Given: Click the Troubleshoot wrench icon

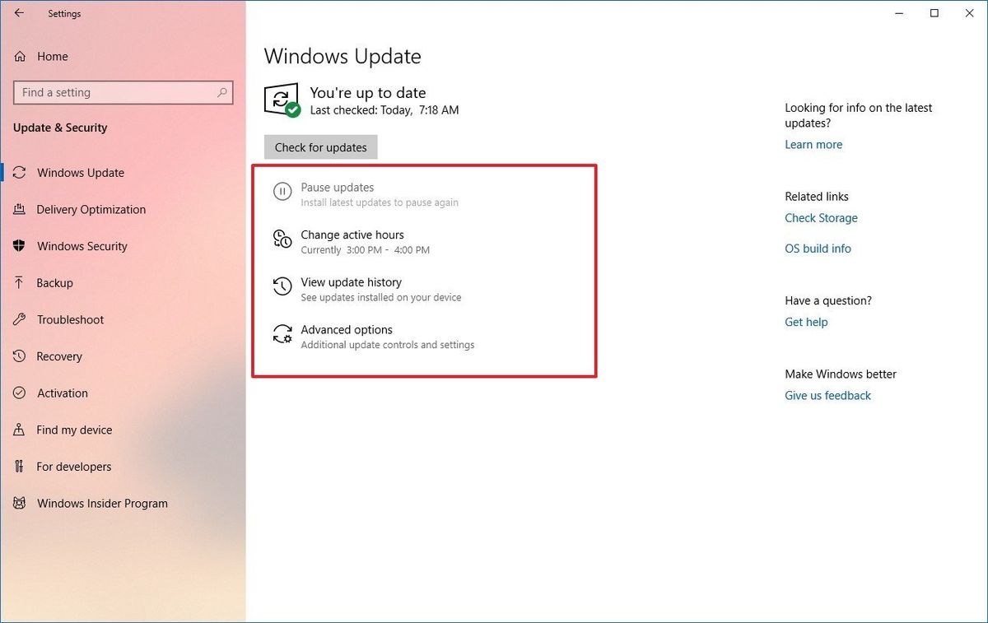Looking at the screenshot, I should [x=17, y=319].
